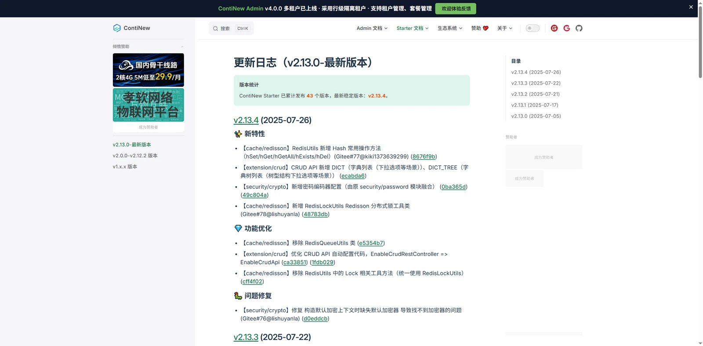
Task: Click the 赞助 heart sponsor link
Action: 480,28
